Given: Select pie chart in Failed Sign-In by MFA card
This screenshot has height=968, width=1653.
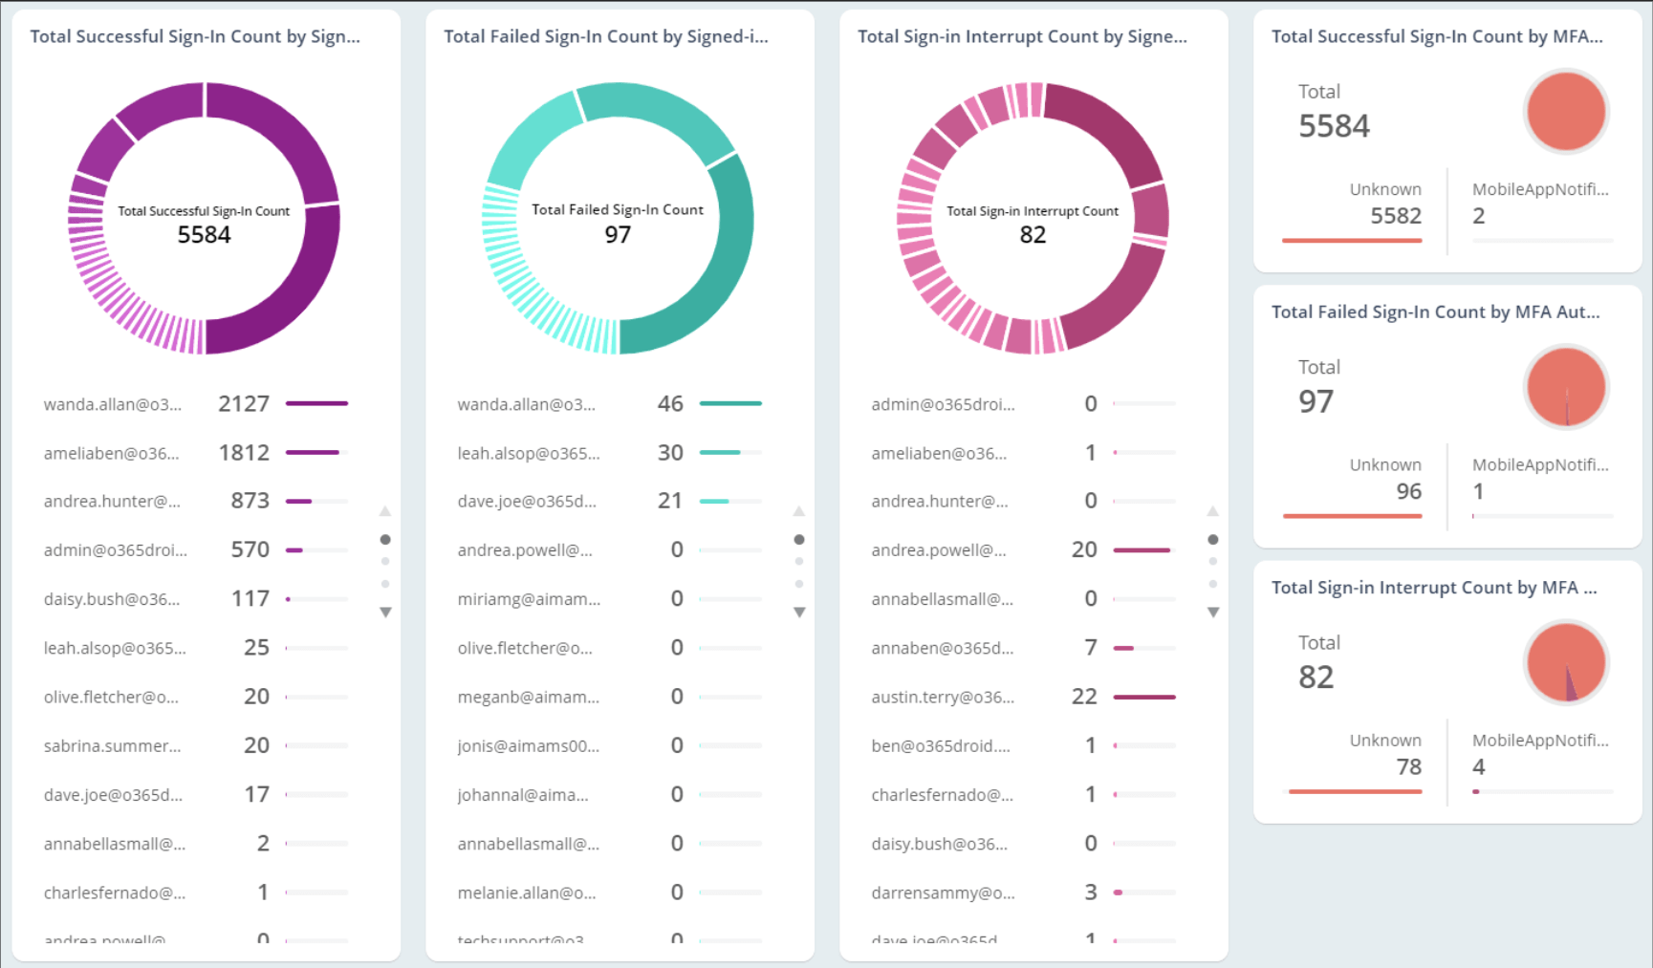Looking at the screenshot, I should click(1565, 387).
